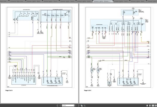Image resolution: width=157 pixels, height=107 pixels.
Task: Jump to the last page
Action: click(x=79, y=105)
